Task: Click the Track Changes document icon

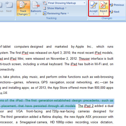Action: 23,5
